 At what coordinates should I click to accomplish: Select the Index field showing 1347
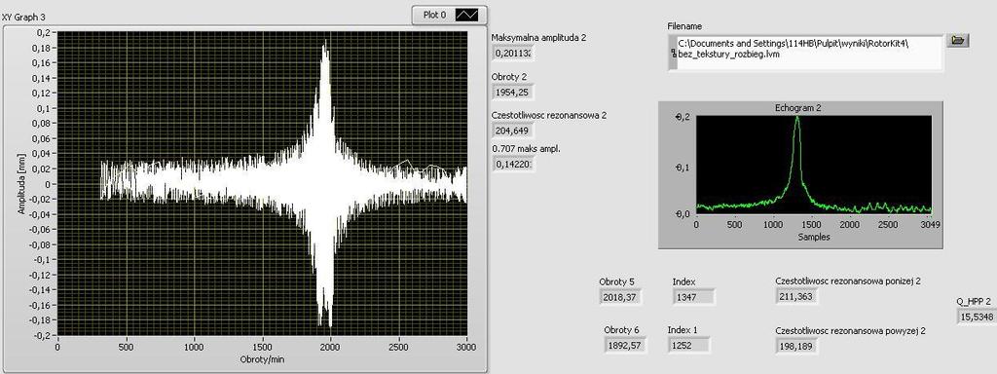pyautogui.click(x=693, y=296)
